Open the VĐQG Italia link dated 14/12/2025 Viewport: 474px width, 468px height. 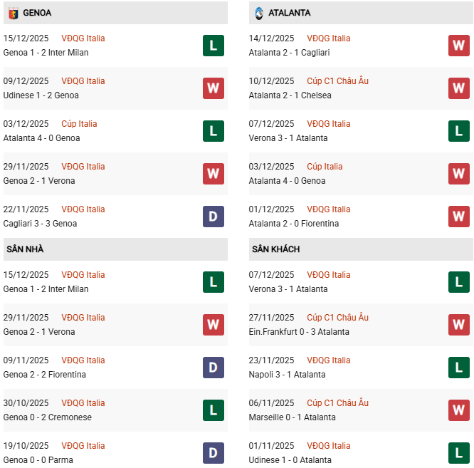coord(328,38)
